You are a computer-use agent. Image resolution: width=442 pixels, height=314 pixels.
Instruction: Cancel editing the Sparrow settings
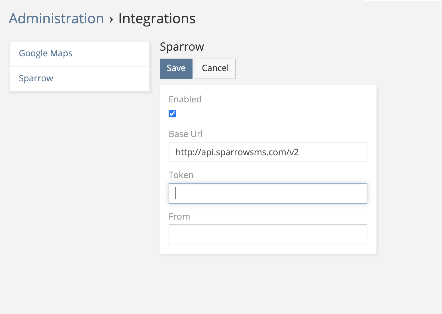[x=215, y=69]
